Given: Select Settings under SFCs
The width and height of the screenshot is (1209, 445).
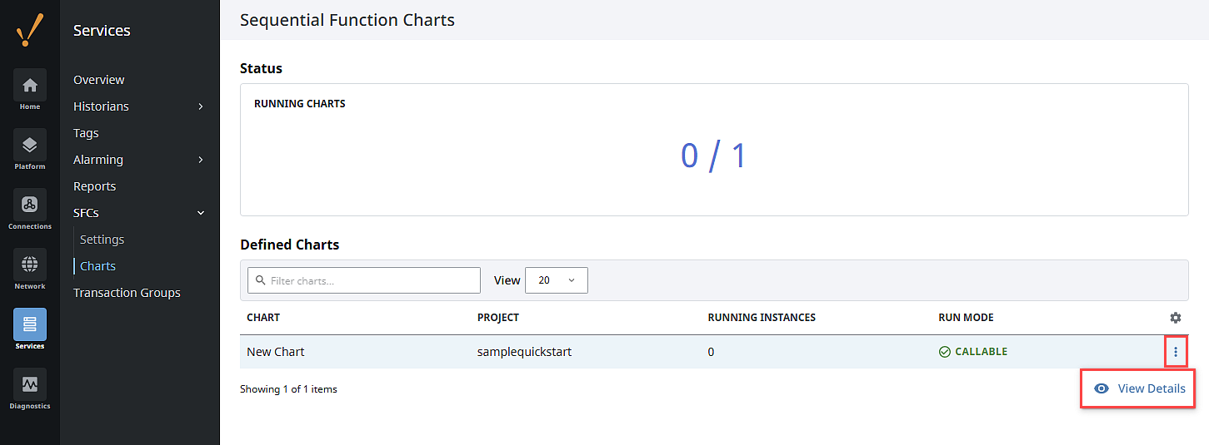Looking at the screenshot, I should pos(102,240).
